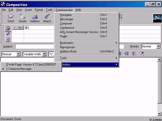
Task: Open the Normal paragraph style dropdown
Action: coord(18,54)
